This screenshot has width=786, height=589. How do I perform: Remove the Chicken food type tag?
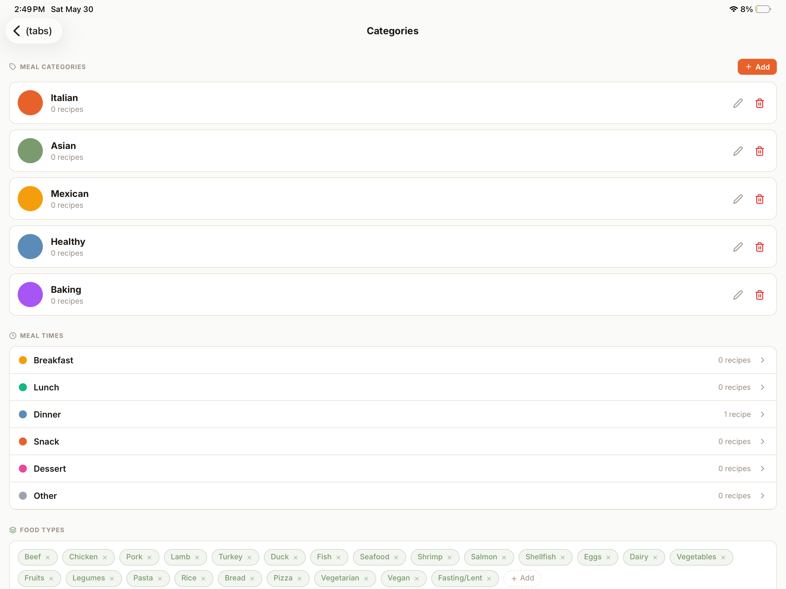click(105, 557)
